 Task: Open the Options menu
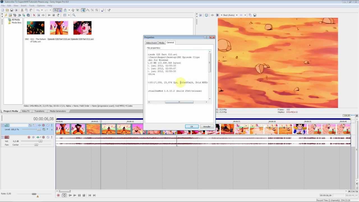[41, 6]
